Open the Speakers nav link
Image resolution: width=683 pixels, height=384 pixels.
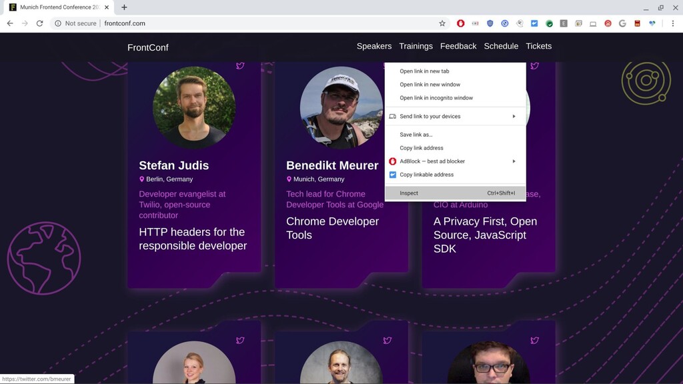[374, 46]
